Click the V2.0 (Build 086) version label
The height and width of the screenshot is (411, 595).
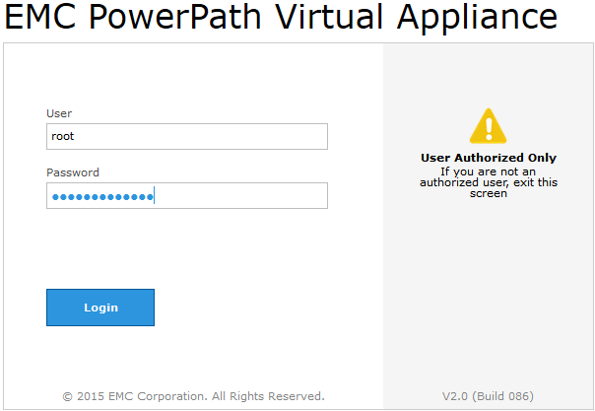coord(488,396)
